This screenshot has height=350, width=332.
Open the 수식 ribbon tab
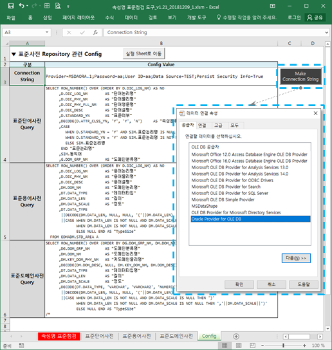click(x=109, y=17)
